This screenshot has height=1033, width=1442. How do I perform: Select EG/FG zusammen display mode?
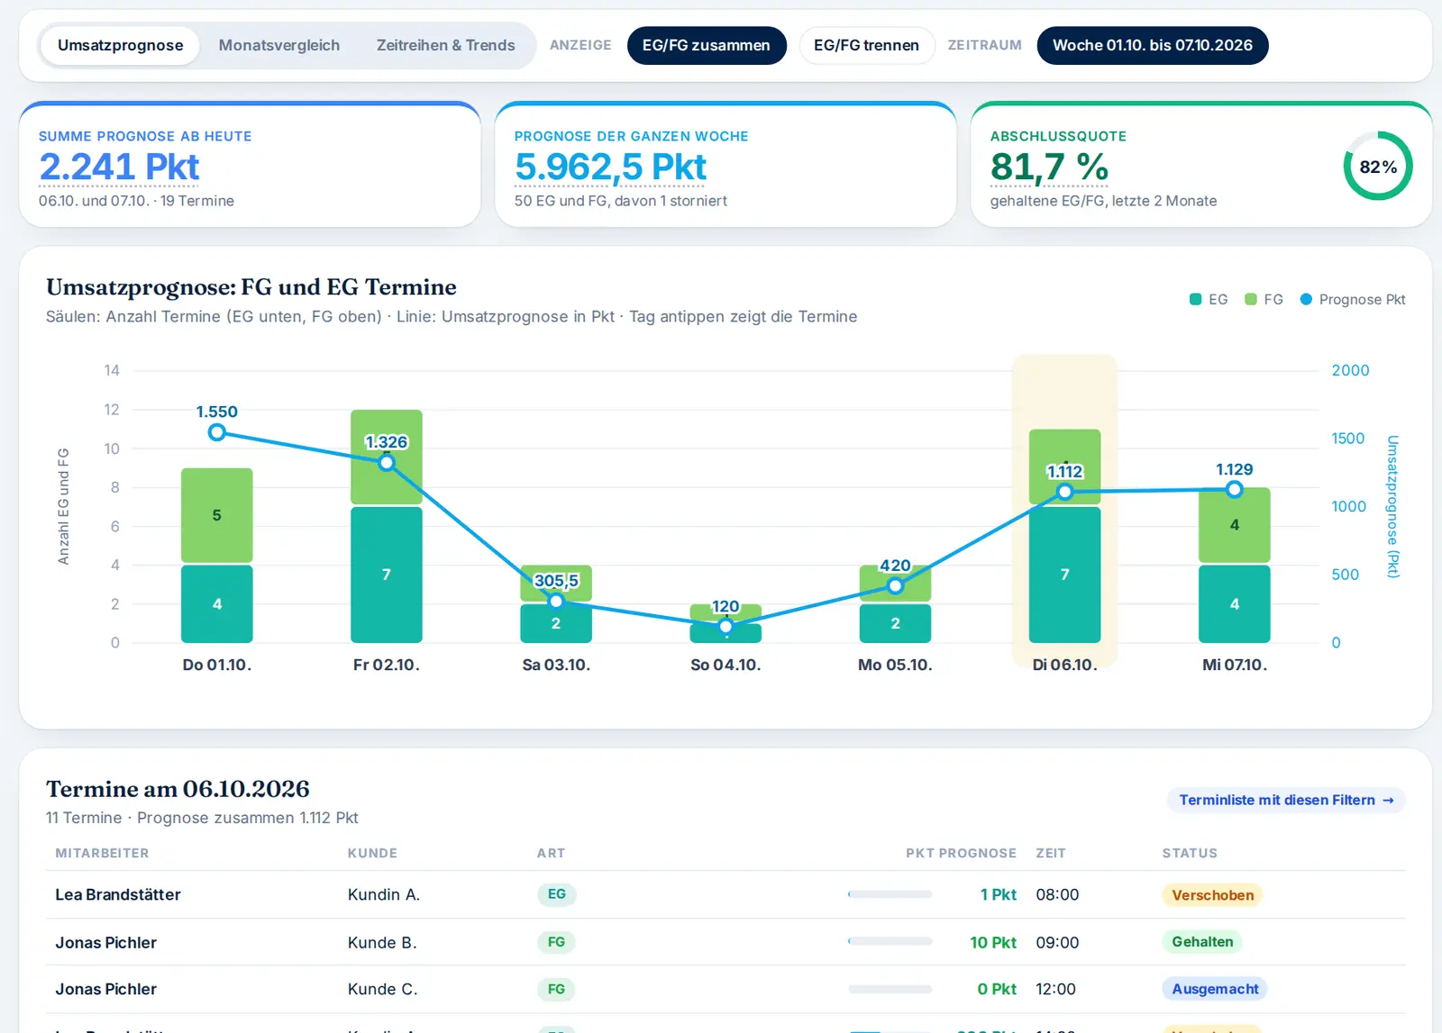[x=707, y=45]
